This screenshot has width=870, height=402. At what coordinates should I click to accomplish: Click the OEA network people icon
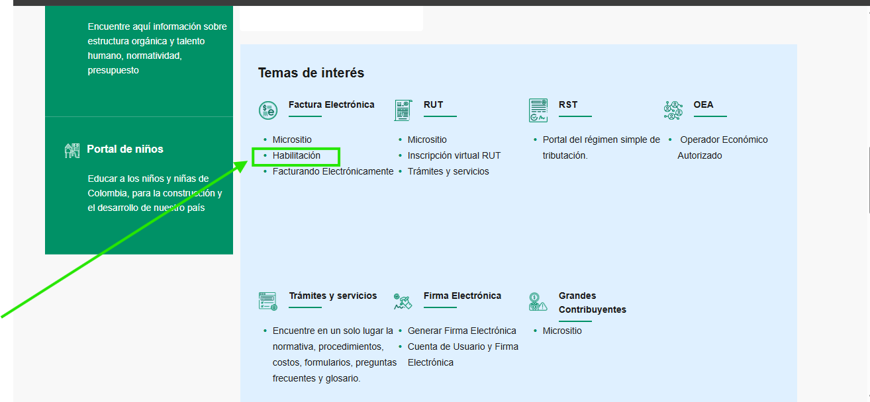[x=673, y=110]
